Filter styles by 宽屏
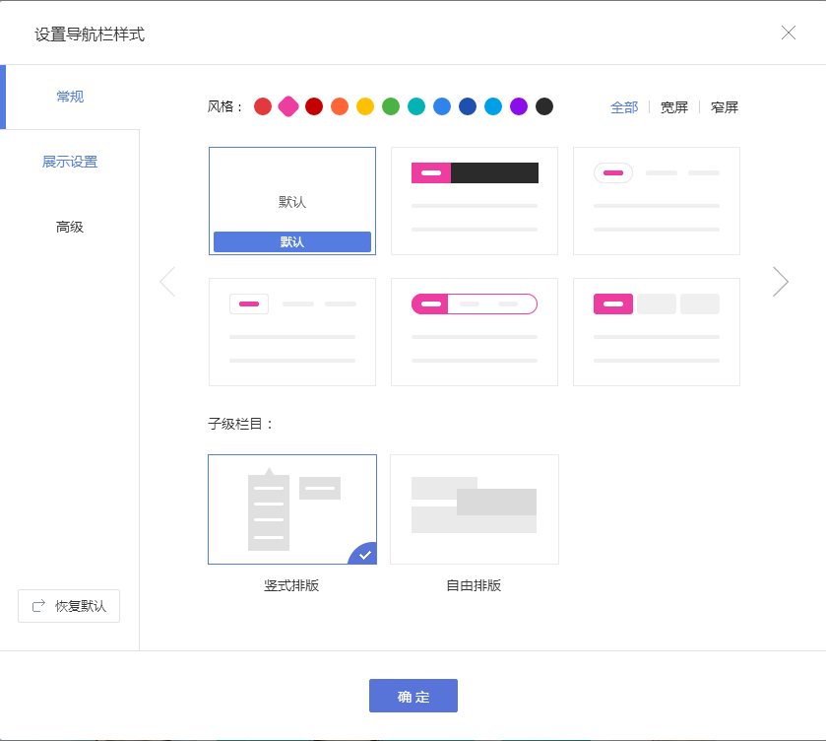Screen dimensions: 826x741 click(x=674, y=107)
